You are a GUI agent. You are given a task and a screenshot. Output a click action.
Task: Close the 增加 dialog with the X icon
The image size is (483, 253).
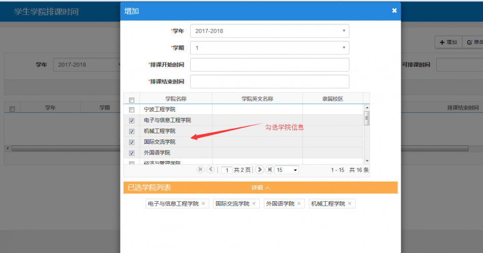tap(394, 11)
